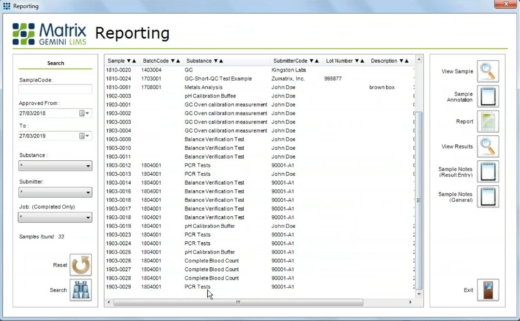Click the Reporting title bar app icon

point(7,6)
